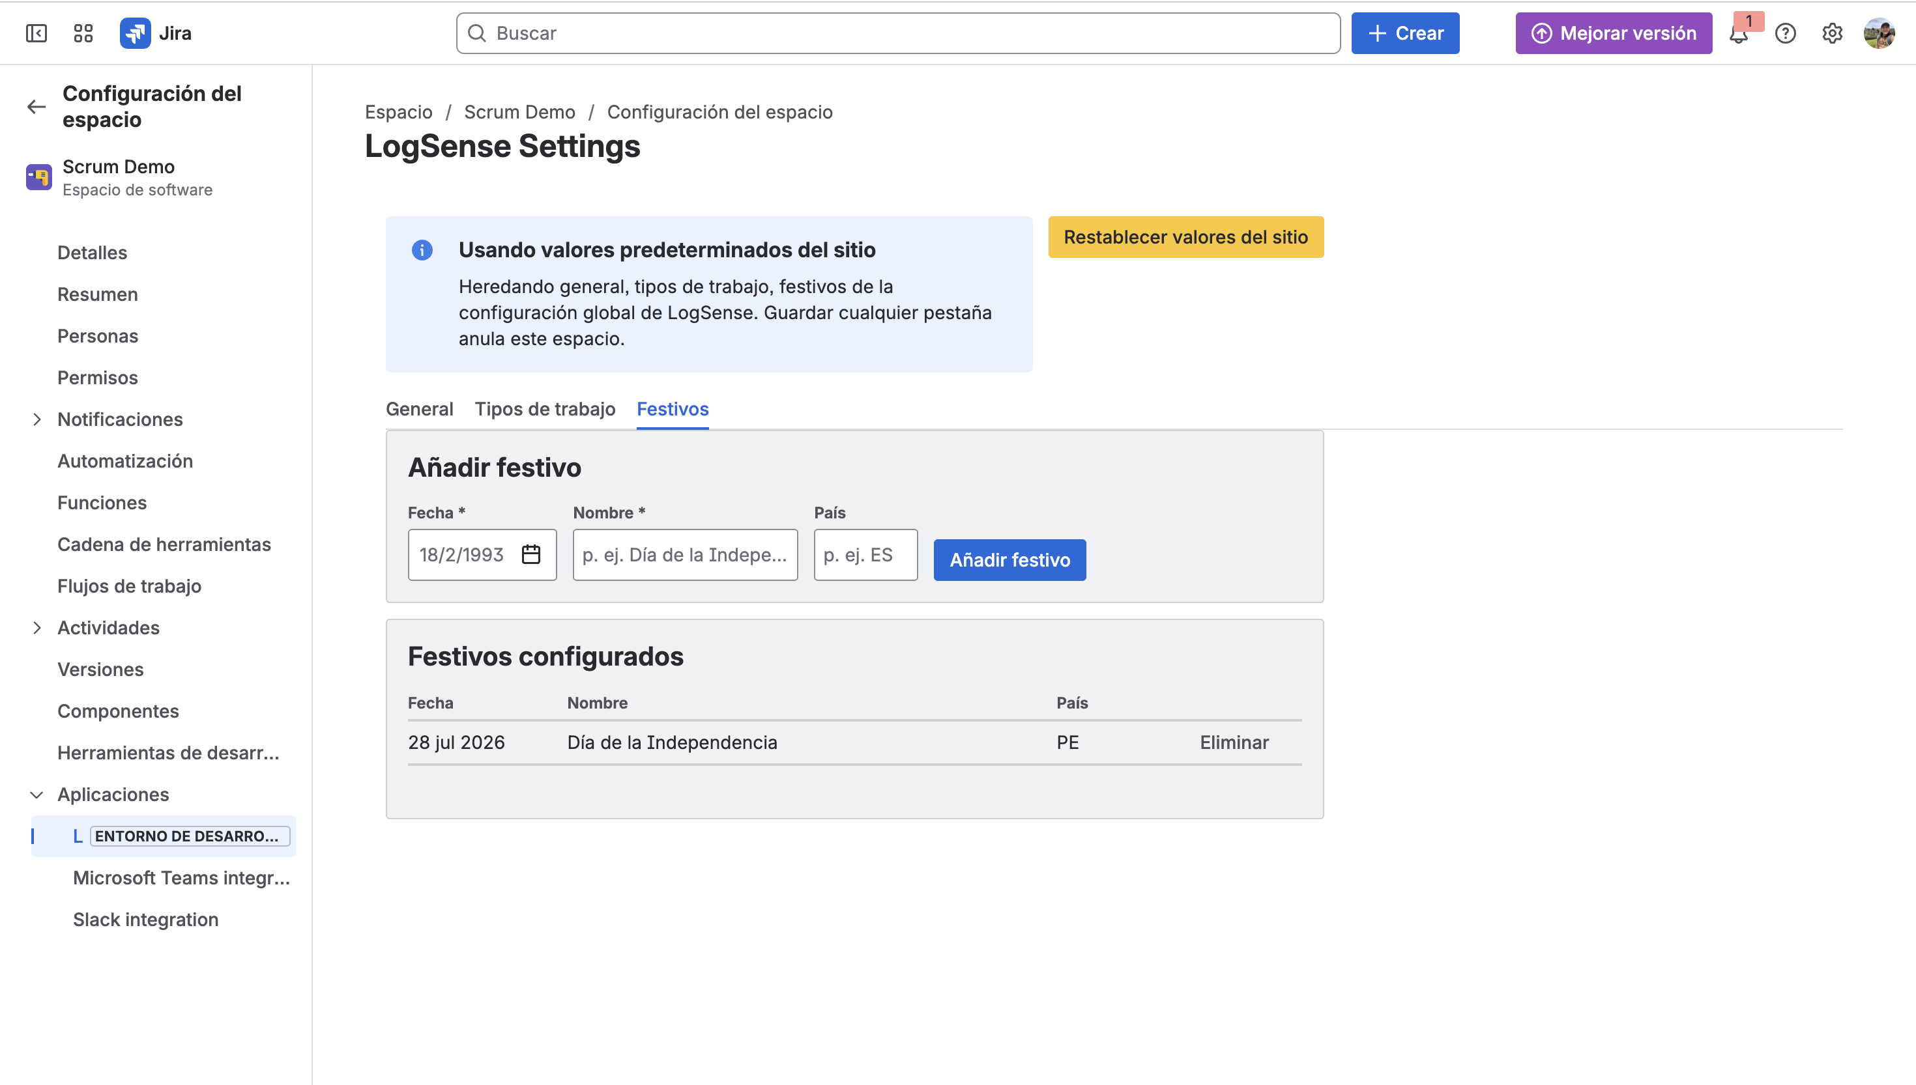Open the app switcher grid icon
Image resolution: width=1916 pixels, height=1085 pixels.
[83, 33]
